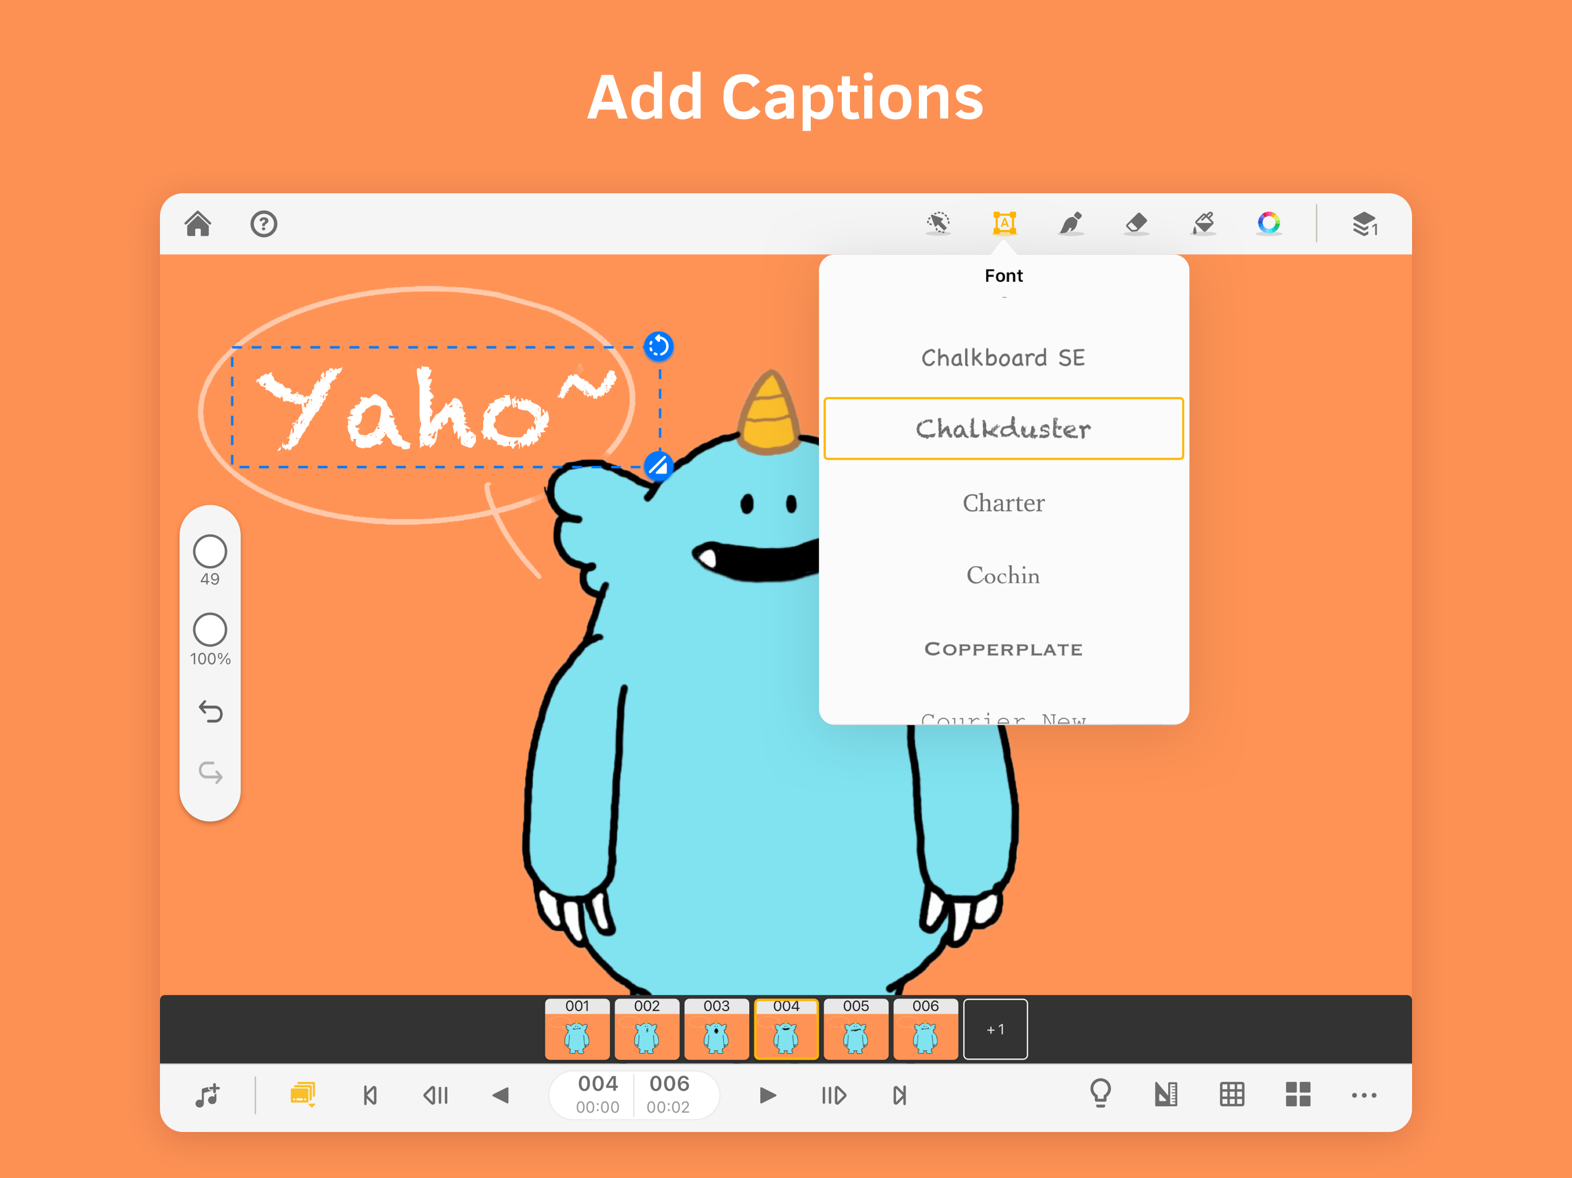Open the Layers panel icon

tap(1364, 224)
